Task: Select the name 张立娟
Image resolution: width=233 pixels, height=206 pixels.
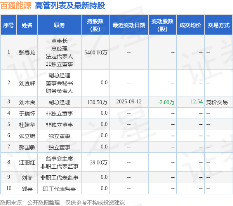Action: click(x=27, y=136)
